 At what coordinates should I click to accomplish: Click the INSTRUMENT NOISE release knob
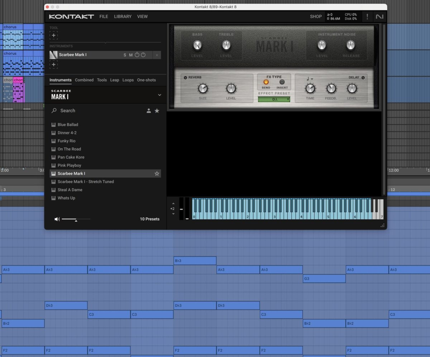[x=350, y=45]
